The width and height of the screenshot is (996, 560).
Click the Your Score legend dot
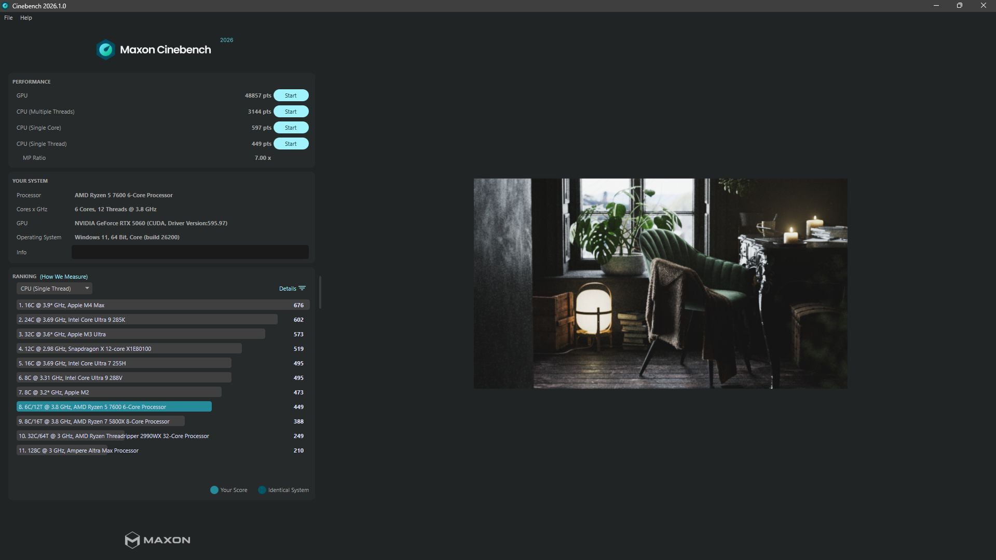click(214, 490)
